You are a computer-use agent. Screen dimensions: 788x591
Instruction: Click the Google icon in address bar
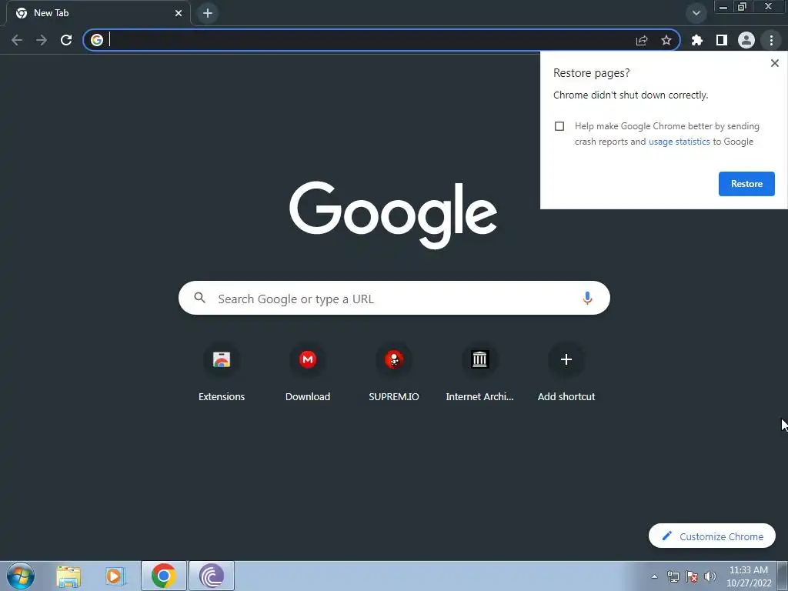point(97,40)
